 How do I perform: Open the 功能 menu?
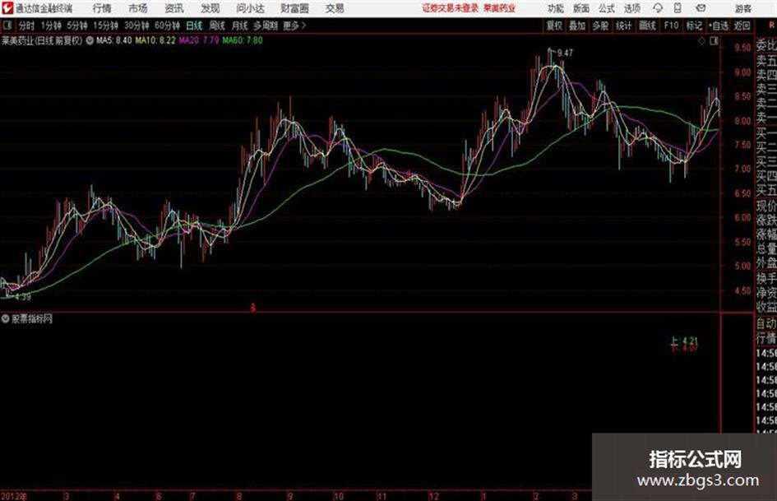[x=556, y=8]
